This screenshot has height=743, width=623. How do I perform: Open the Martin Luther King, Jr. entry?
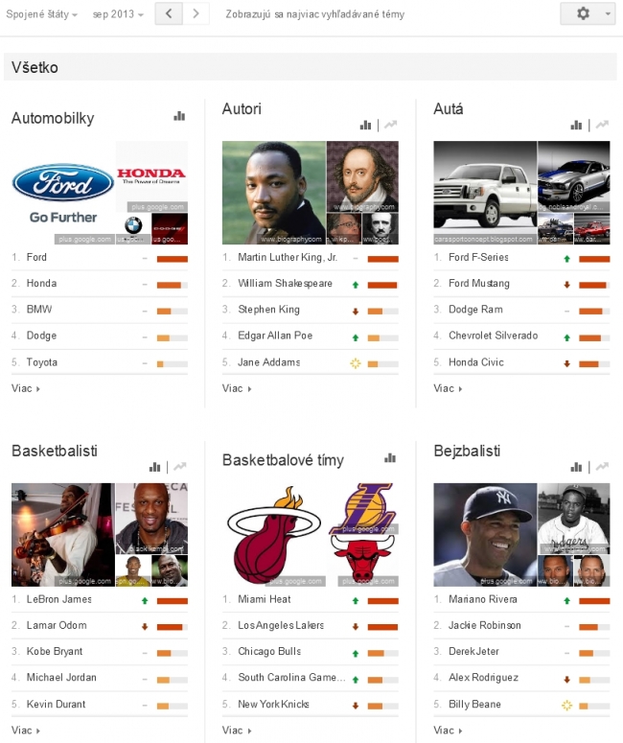[288, 257]
